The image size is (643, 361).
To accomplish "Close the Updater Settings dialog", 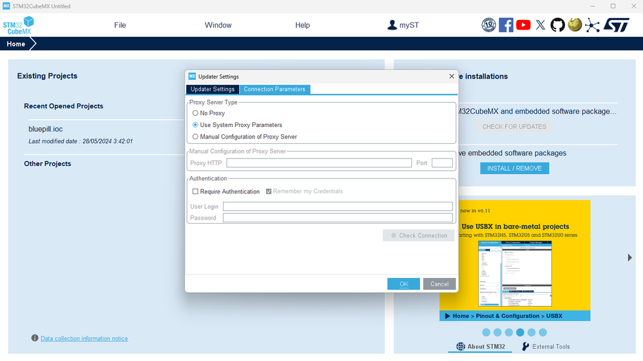I will pos(452,76).
